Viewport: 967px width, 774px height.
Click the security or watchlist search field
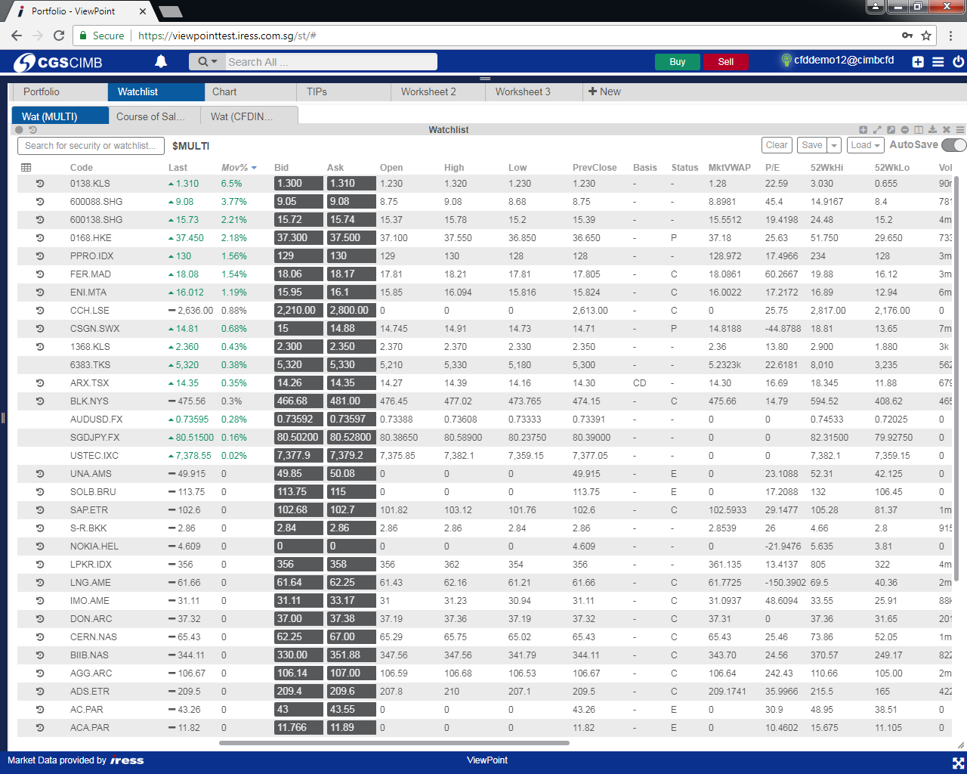(x=91, y=146)
